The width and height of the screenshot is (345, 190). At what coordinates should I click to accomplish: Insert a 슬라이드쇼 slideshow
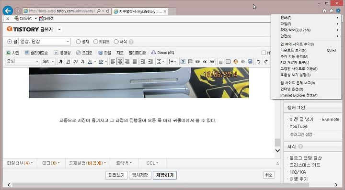pos(36,53)
